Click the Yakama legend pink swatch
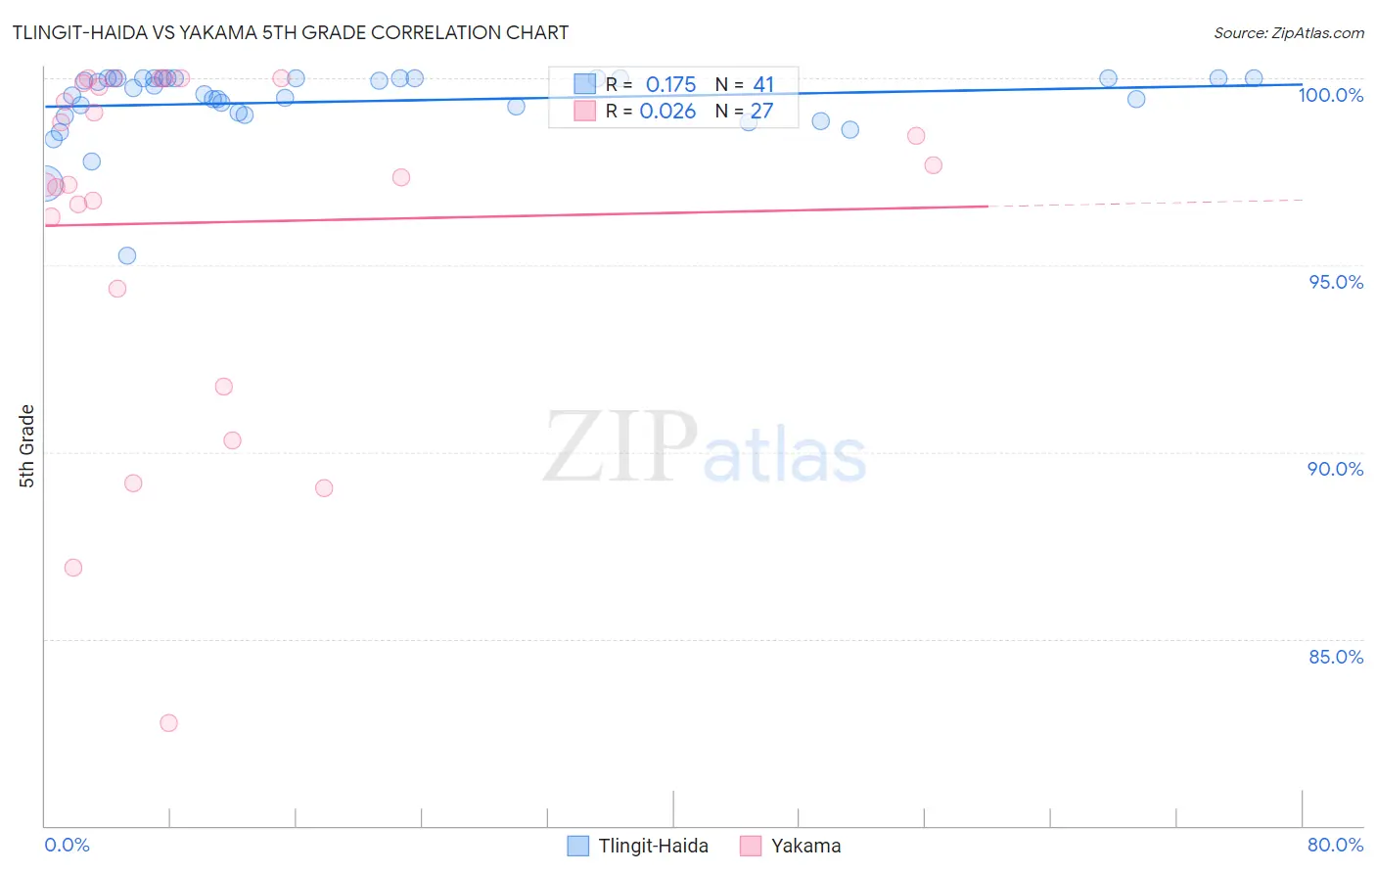The image size is (1376, 873). pos(751,846)
